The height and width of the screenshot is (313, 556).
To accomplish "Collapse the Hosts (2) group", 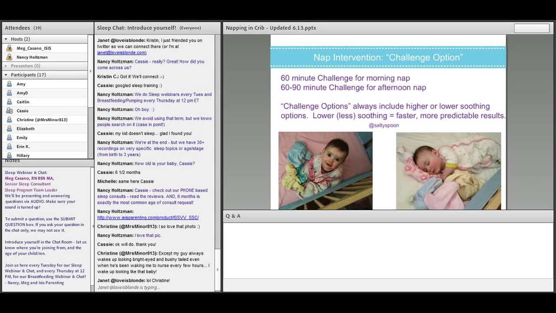I will click(x=6, y=39).
